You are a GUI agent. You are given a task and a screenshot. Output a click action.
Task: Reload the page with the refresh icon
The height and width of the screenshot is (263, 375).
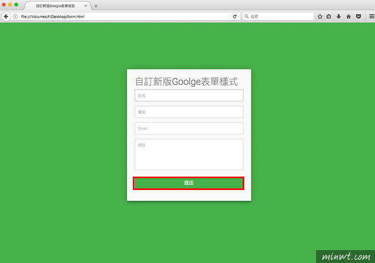(235, 17)
